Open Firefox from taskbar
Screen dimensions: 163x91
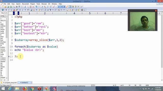click(24, 89)
